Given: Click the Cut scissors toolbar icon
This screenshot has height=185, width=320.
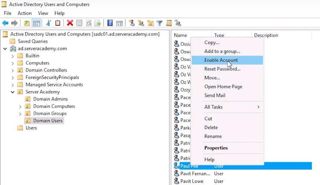Looking at the screenshot, I should pyautogui.click(x=48, y=23).
